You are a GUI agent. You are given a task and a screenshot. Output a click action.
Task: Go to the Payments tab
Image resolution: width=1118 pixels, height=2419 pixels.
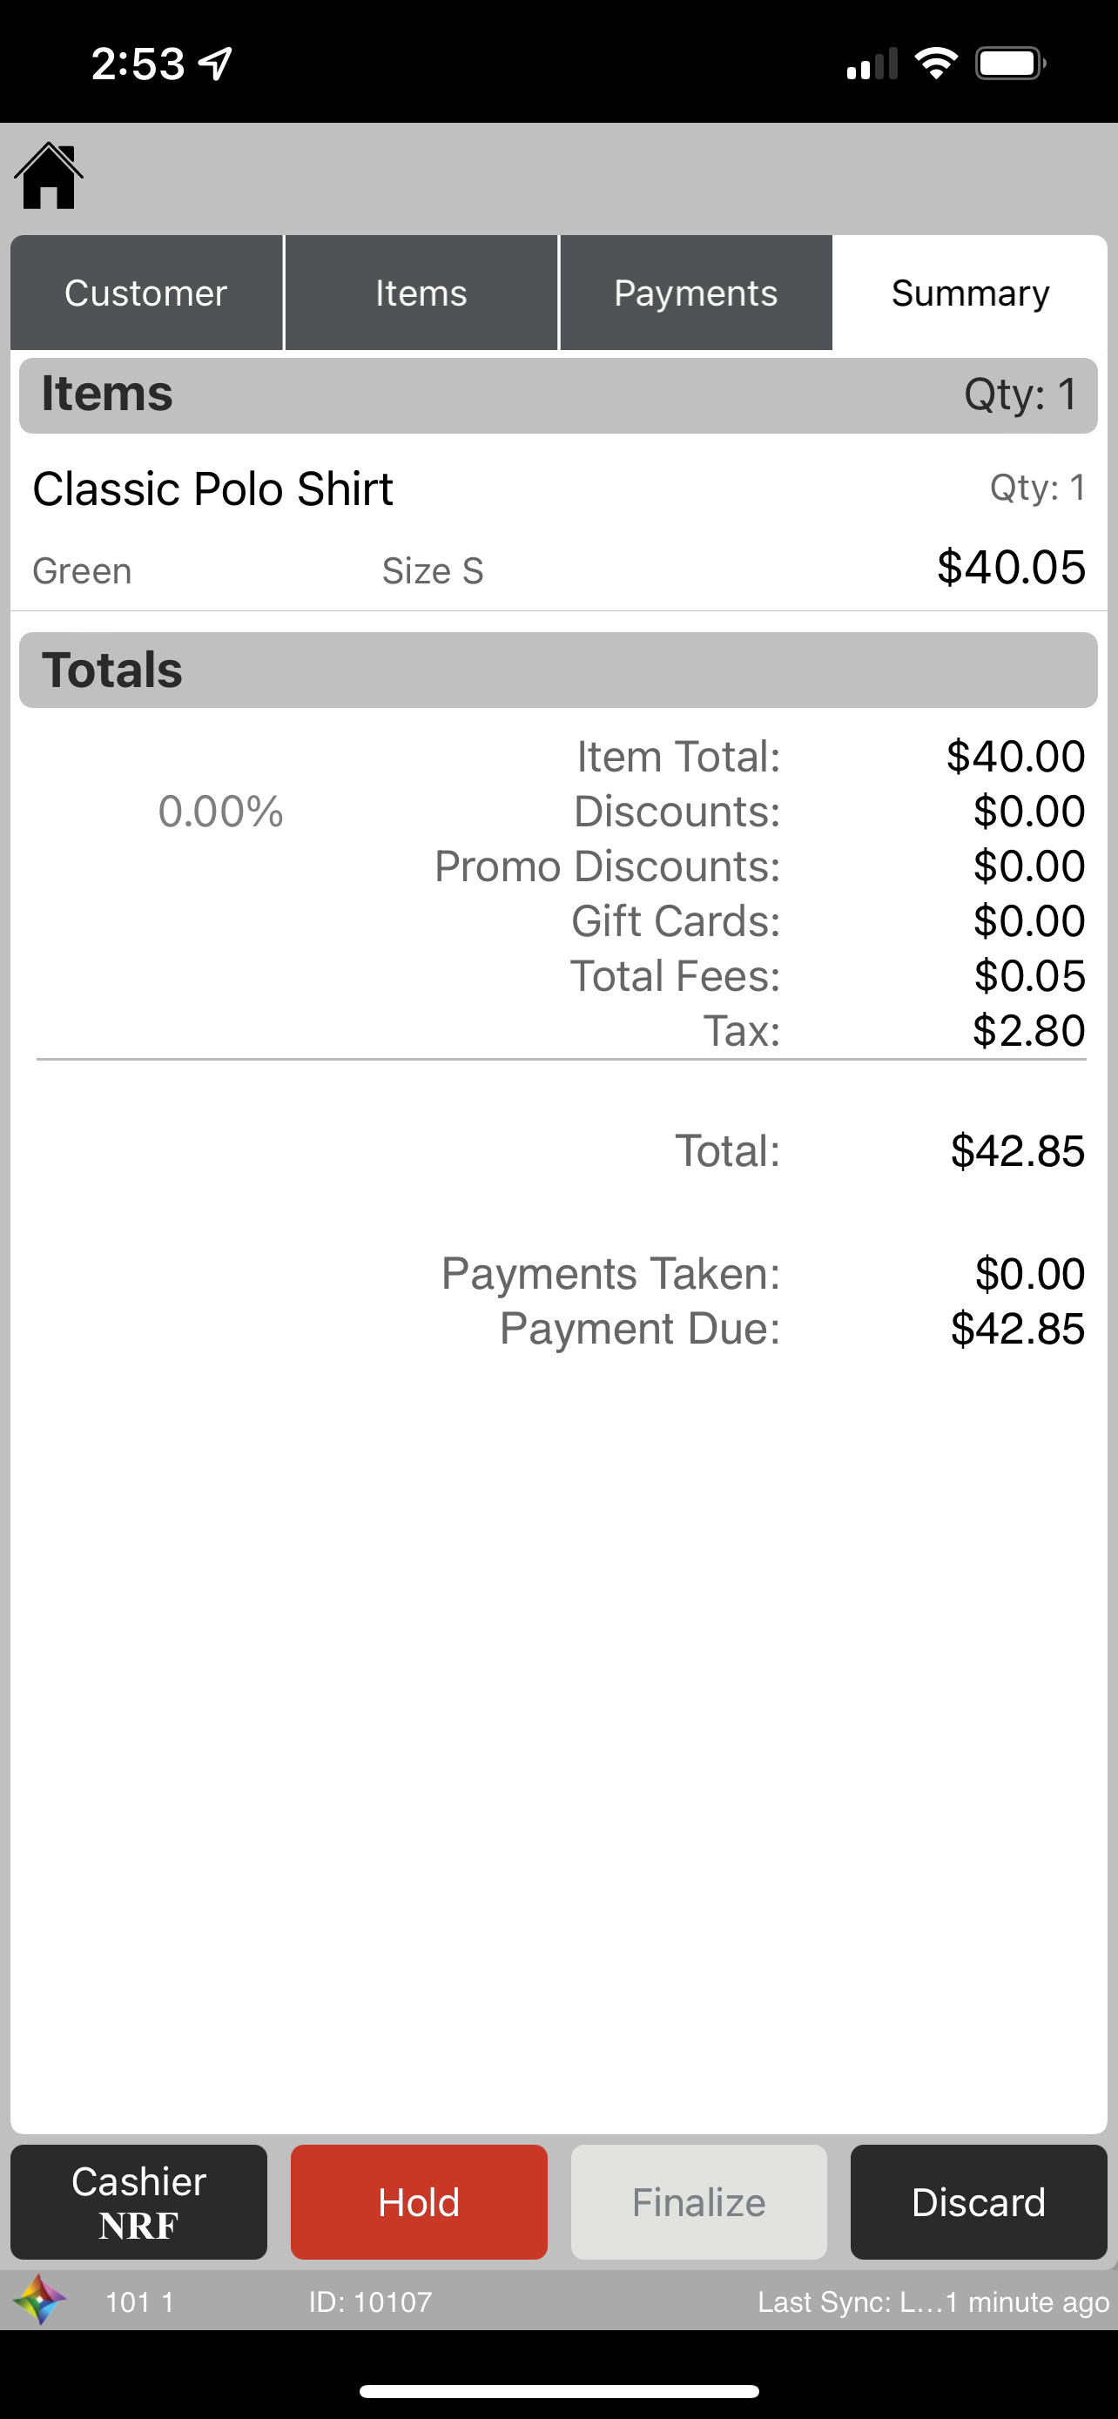696,293
